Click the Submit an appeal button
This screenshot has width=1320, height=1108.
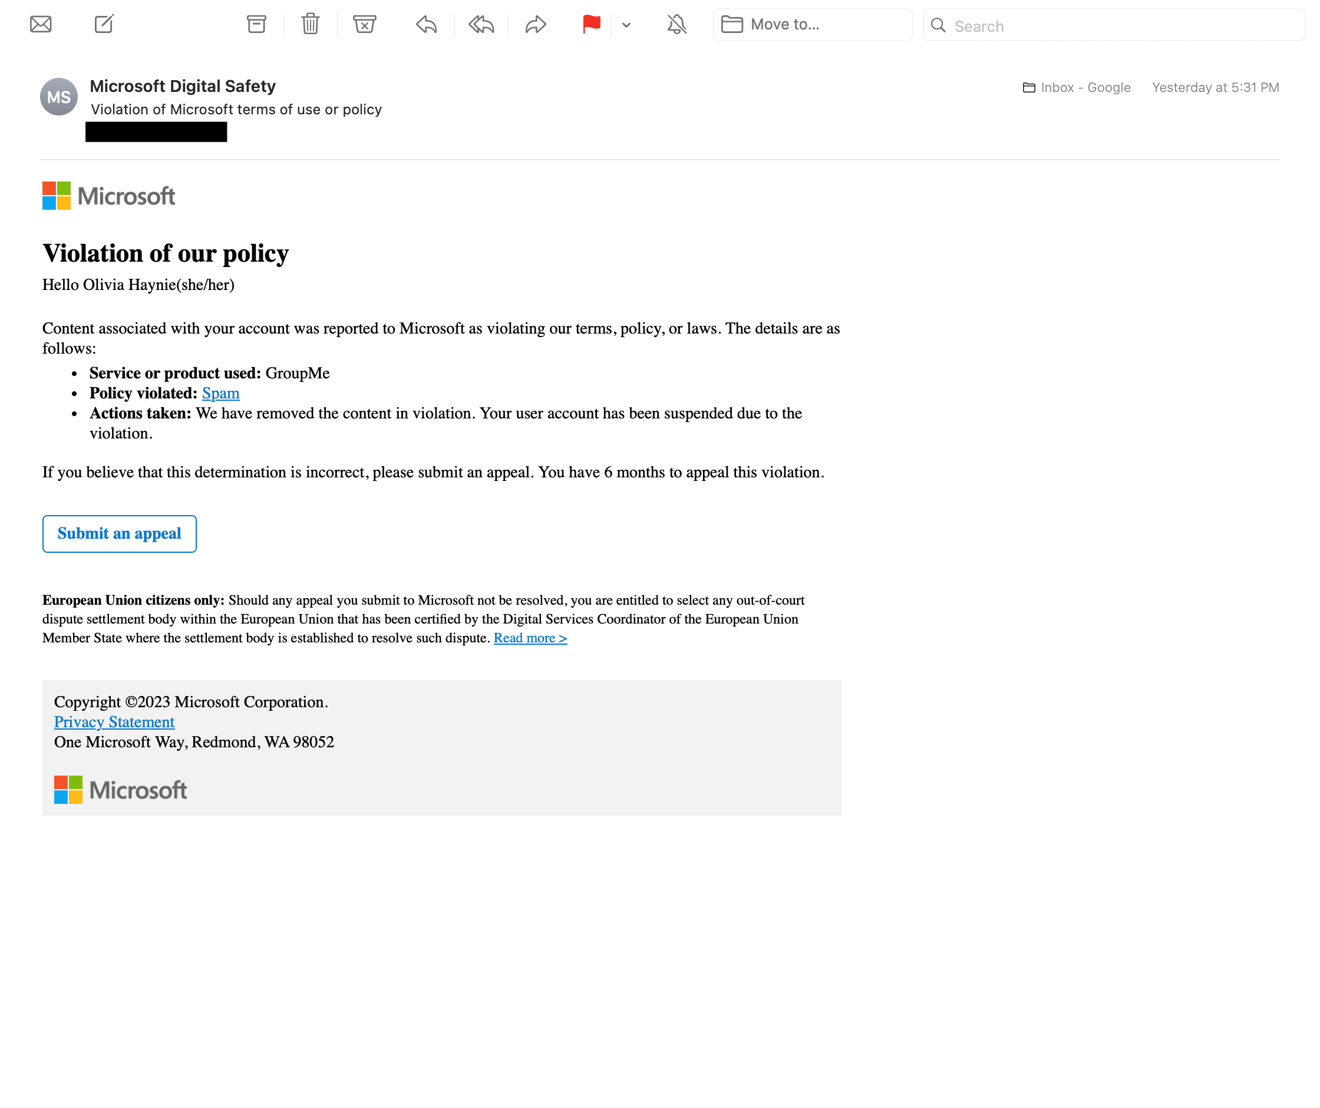120,535
